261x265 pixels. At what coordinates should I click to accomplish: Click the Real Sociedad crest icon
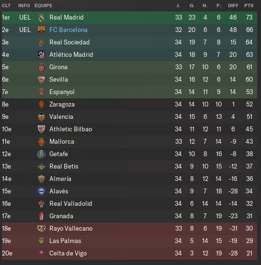tap(41, 42)
